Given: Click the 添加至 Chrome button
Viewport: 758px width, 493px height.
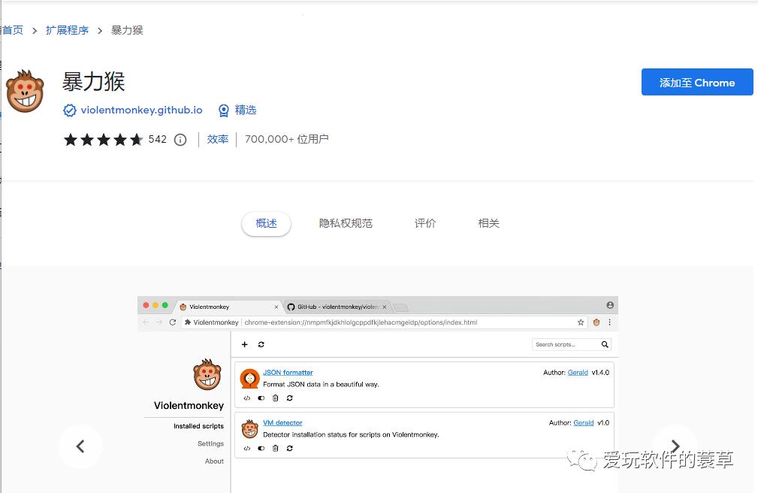Looking at the screenshot, I should pyautogui.click(x=697, y=83).
